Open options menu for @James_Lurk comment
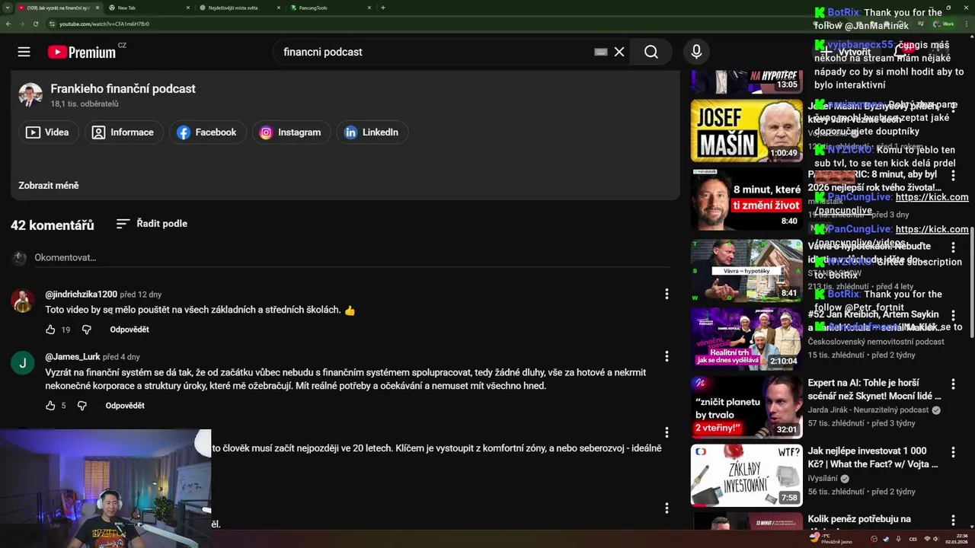This screenshot has width=975, height=548. pos(667,356)
